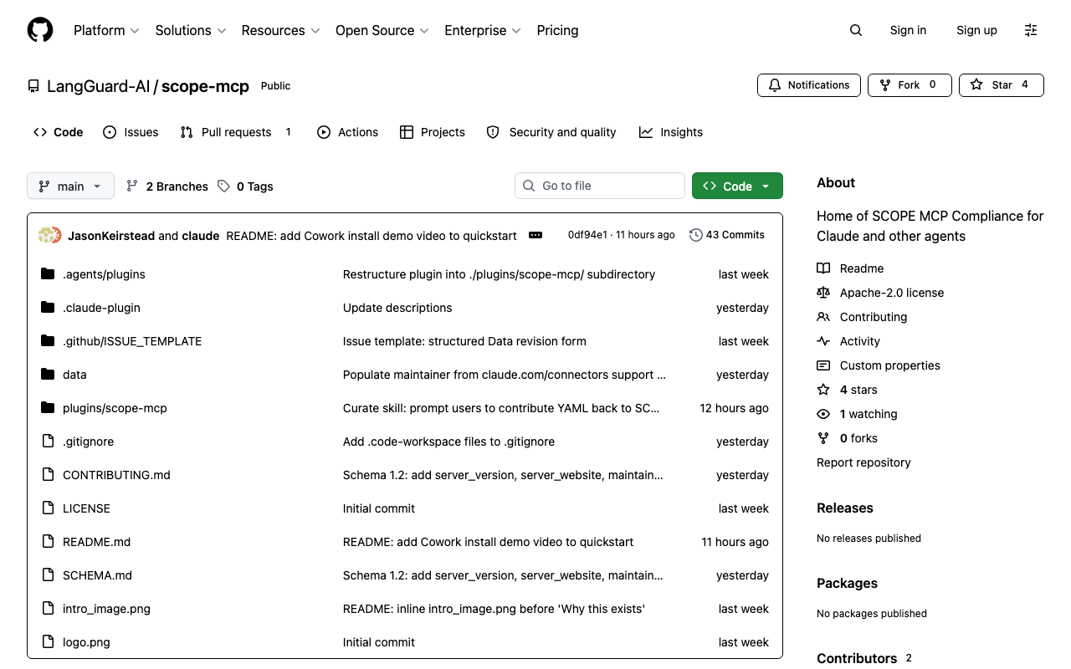The width and height of the screenshot is (1071, 669).
Task: View the 0 Tags link
Action: [x=245, y=186]
